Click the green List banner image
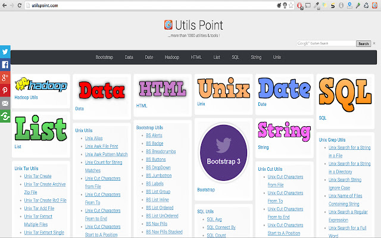Image resolution: width=381 pixels, height=238 pixels. pyautogui.click(x=41, y=129)
